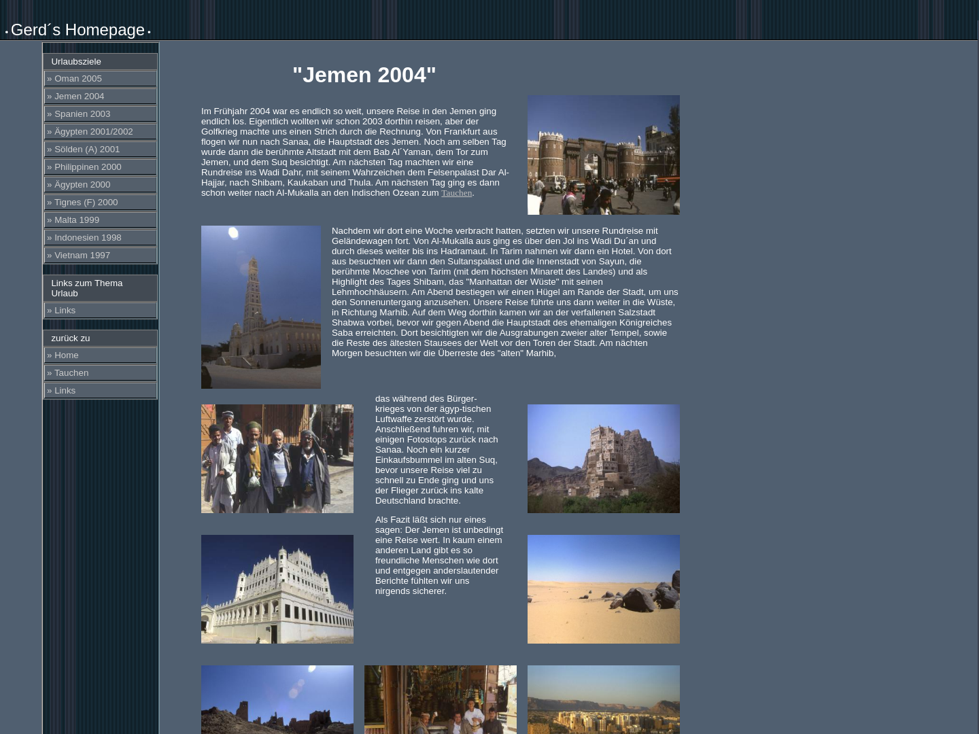
Task: Open the Oman 2005 travel page
Action: (x=101, y=79)
